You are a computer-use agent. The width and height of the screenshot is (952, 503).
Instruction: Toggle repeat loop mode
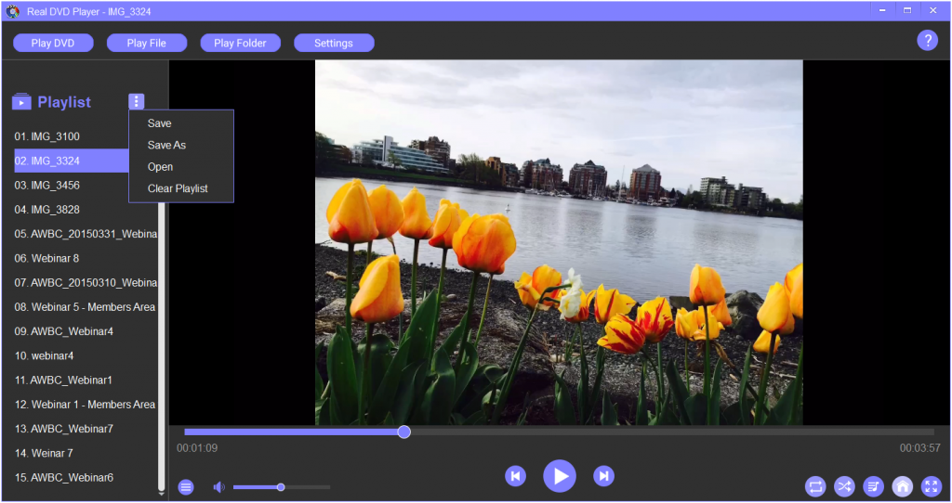(815, 486)
